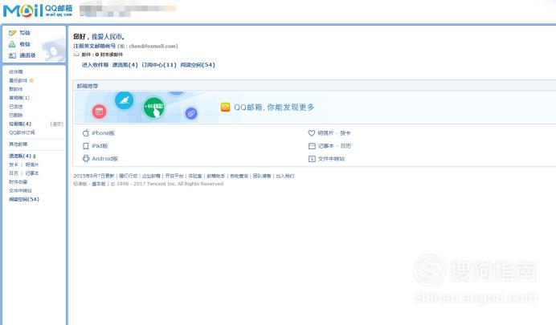Screen dimensions: 556x325
Task: Open 日历 in sidebar
Action: pyautogui.click(x=14, y=173)
